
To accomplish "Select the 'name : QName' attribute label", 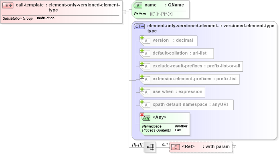I will coord(164,5).
